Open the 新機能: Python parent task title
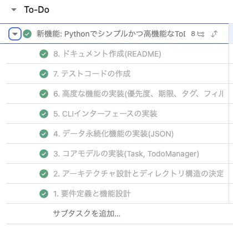This screenshot has width=233, height=227. pos(111,34)
